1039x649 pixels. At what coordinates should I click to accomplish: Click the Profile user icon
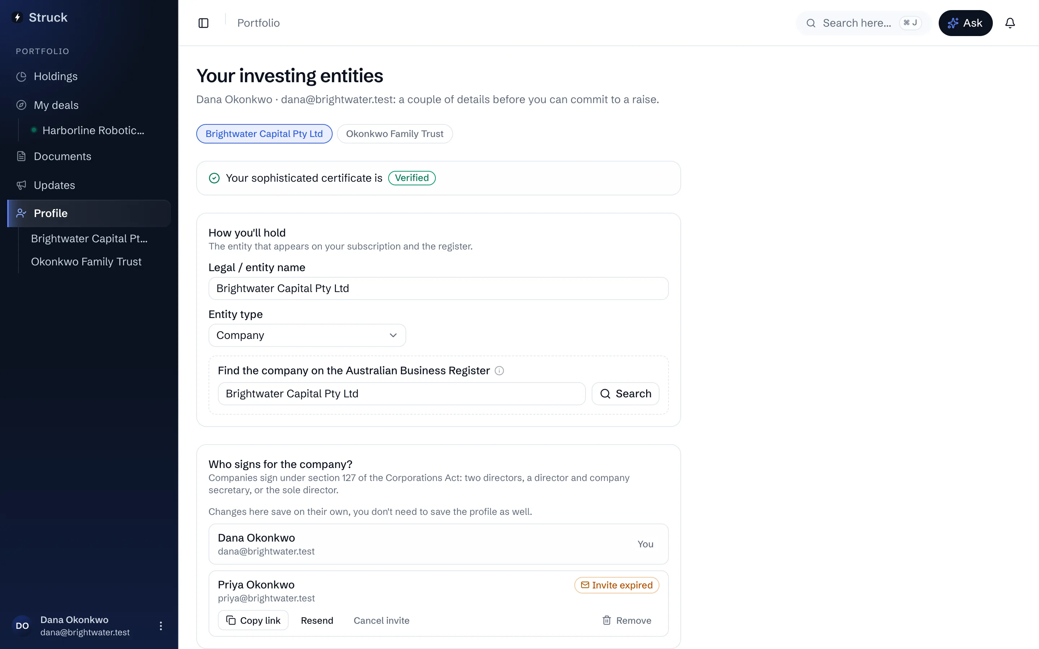point(21,213)
